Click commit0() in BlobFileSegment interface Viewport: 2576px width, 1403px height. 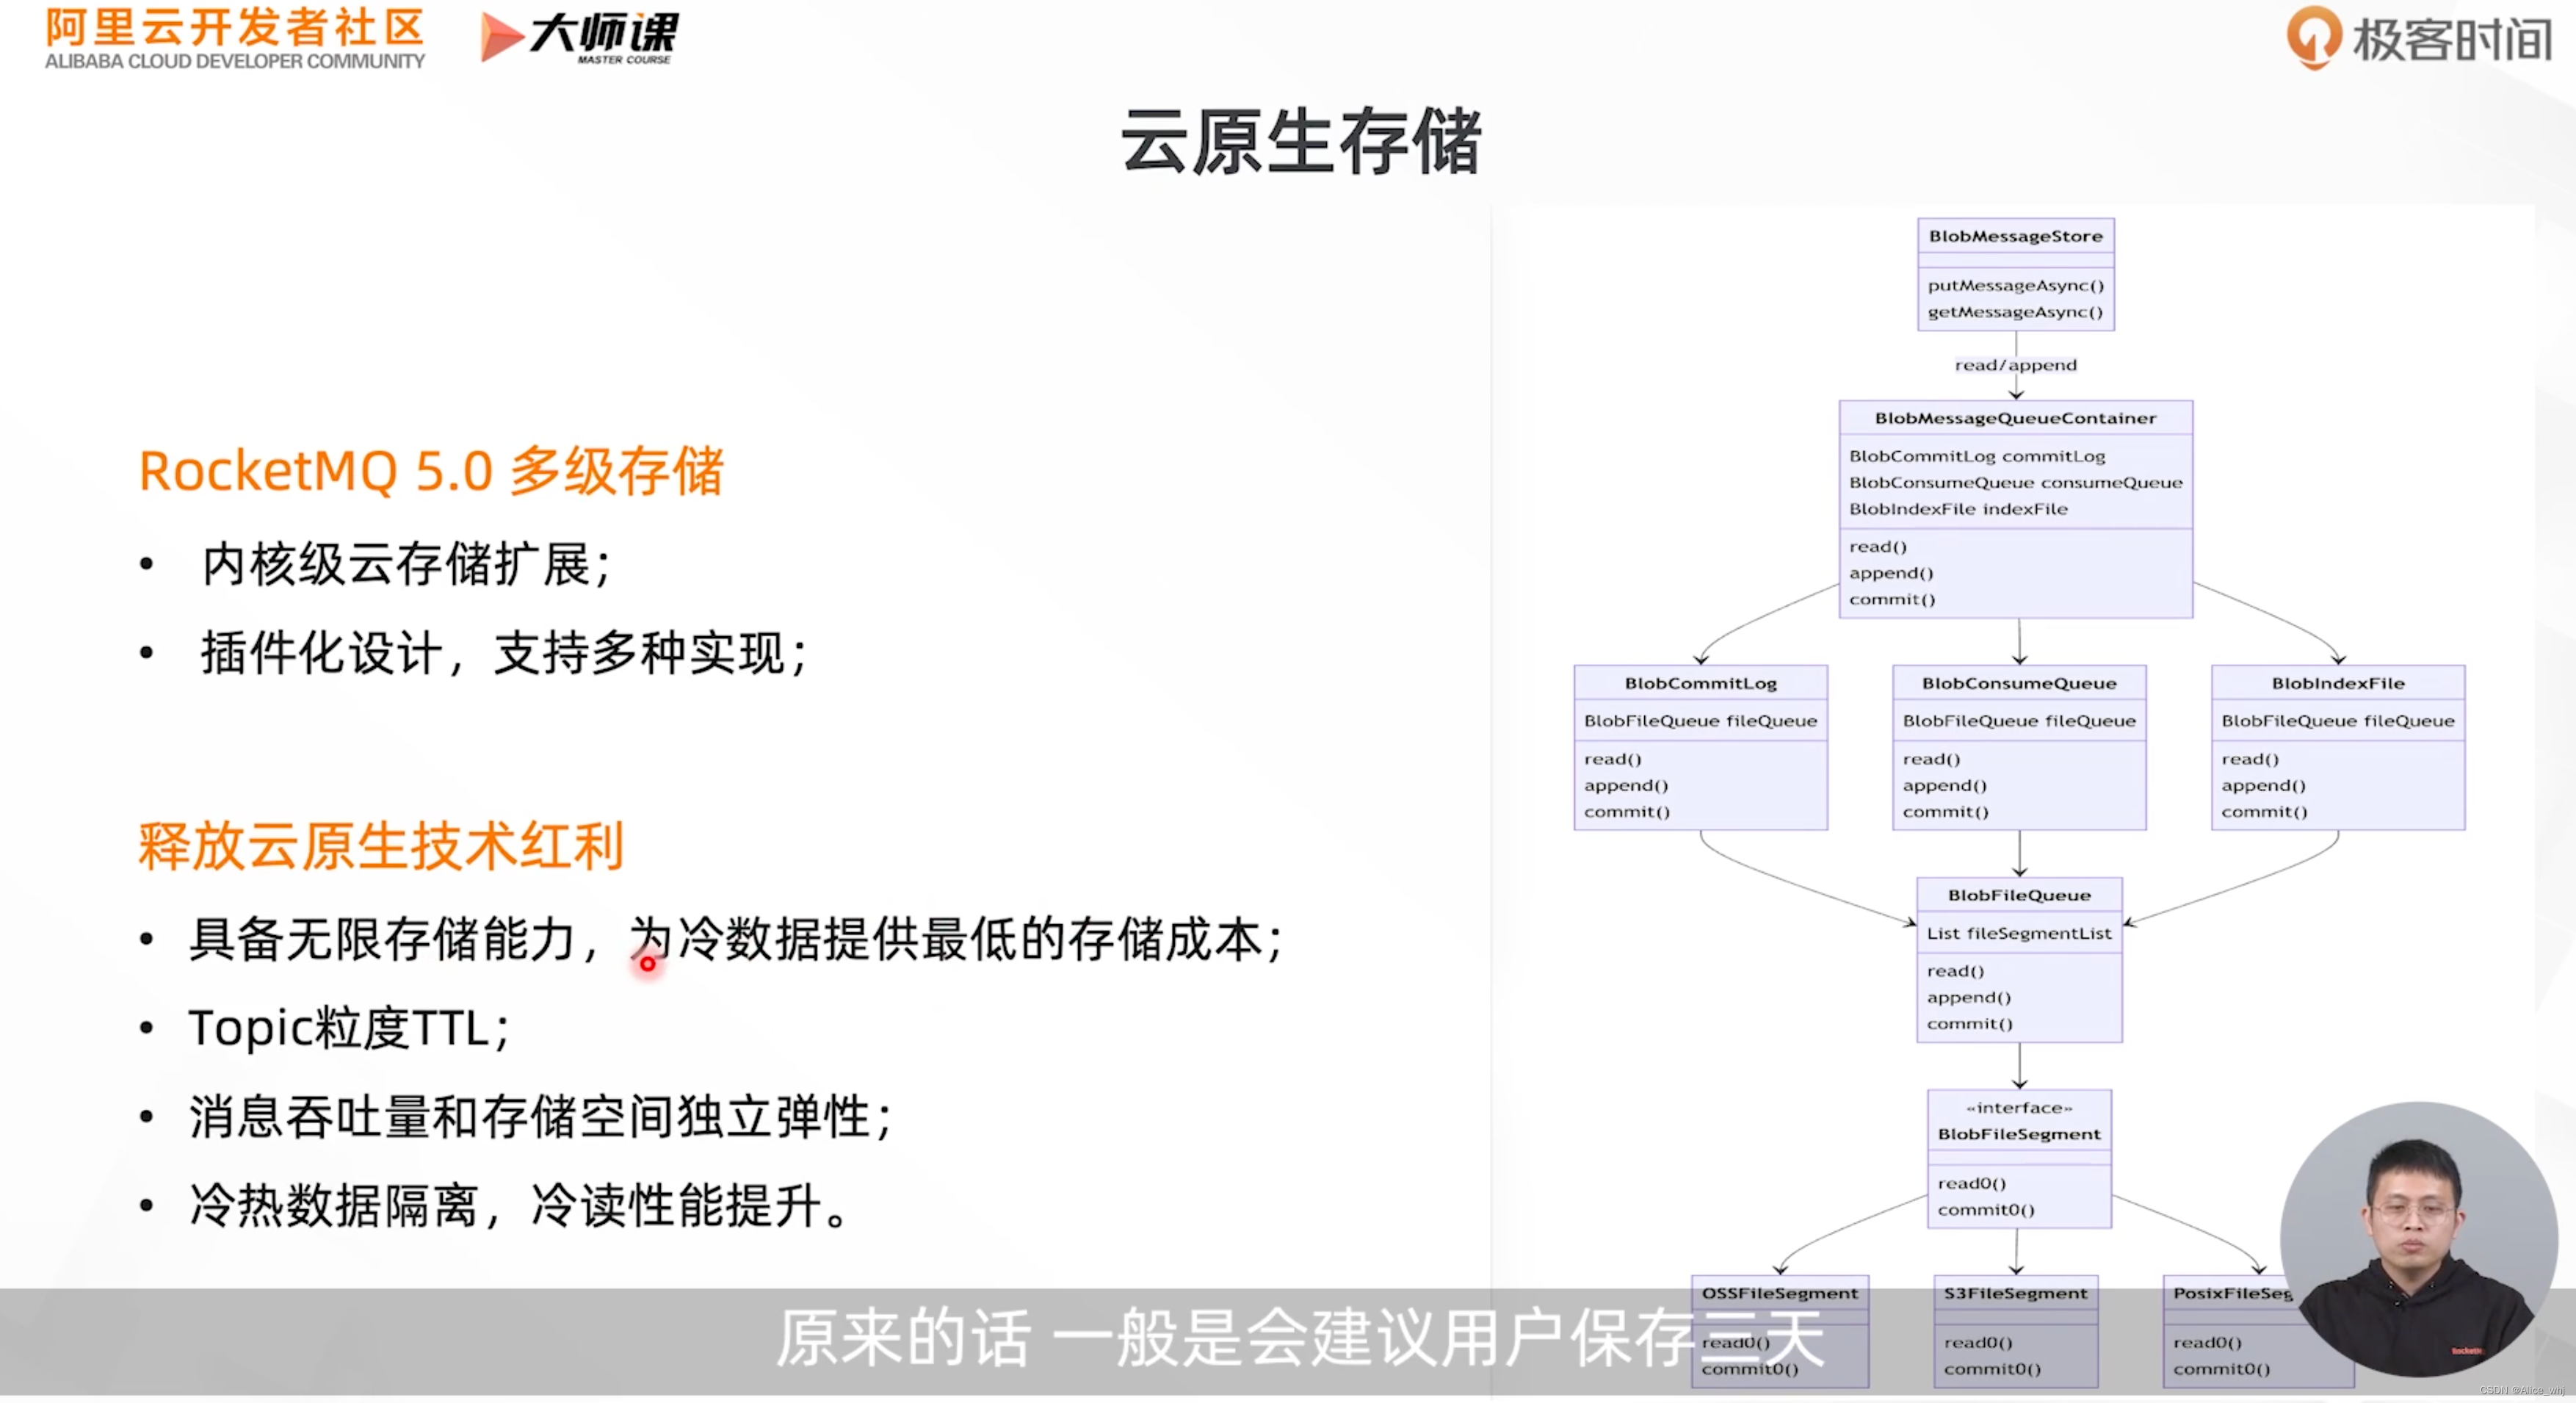[1985, 1210]
